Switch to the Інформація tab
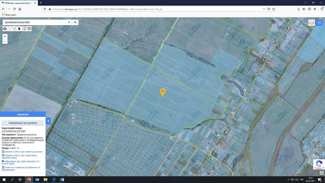The height and width of the screenshot is (183, 325). click(23, 114)
